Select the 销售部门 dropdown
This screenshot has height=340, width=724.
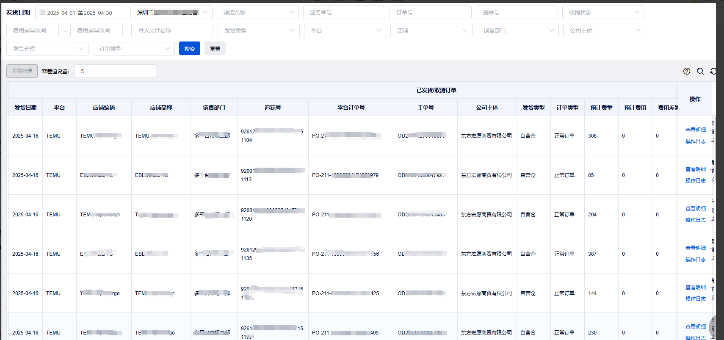[517, 30]
